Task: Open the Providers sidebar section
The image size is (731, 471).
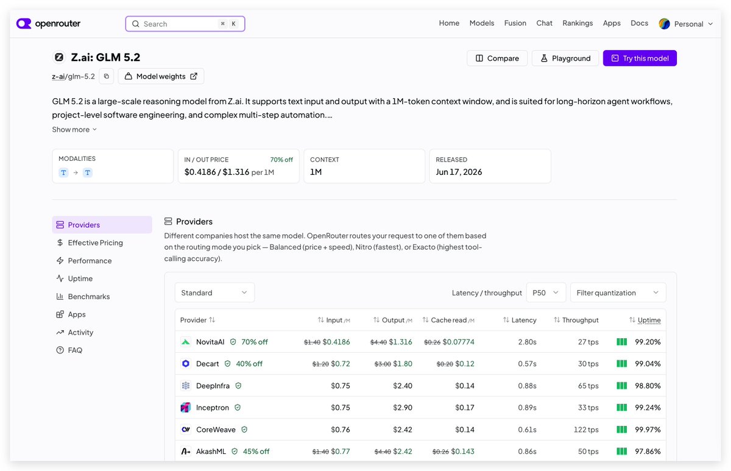Action: point(102,225)
